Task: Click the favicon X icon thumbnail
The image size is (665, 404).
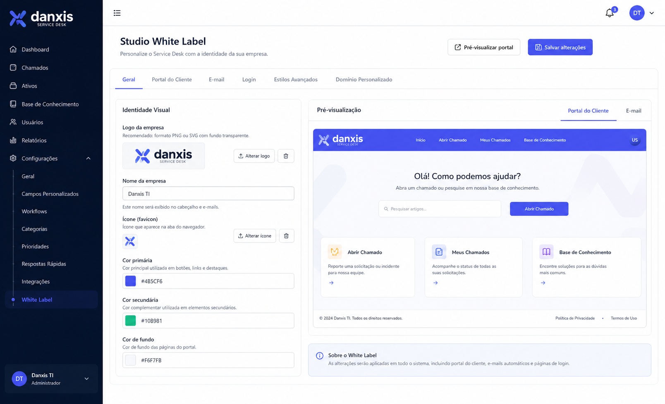Action: click(x=130, y=241)
